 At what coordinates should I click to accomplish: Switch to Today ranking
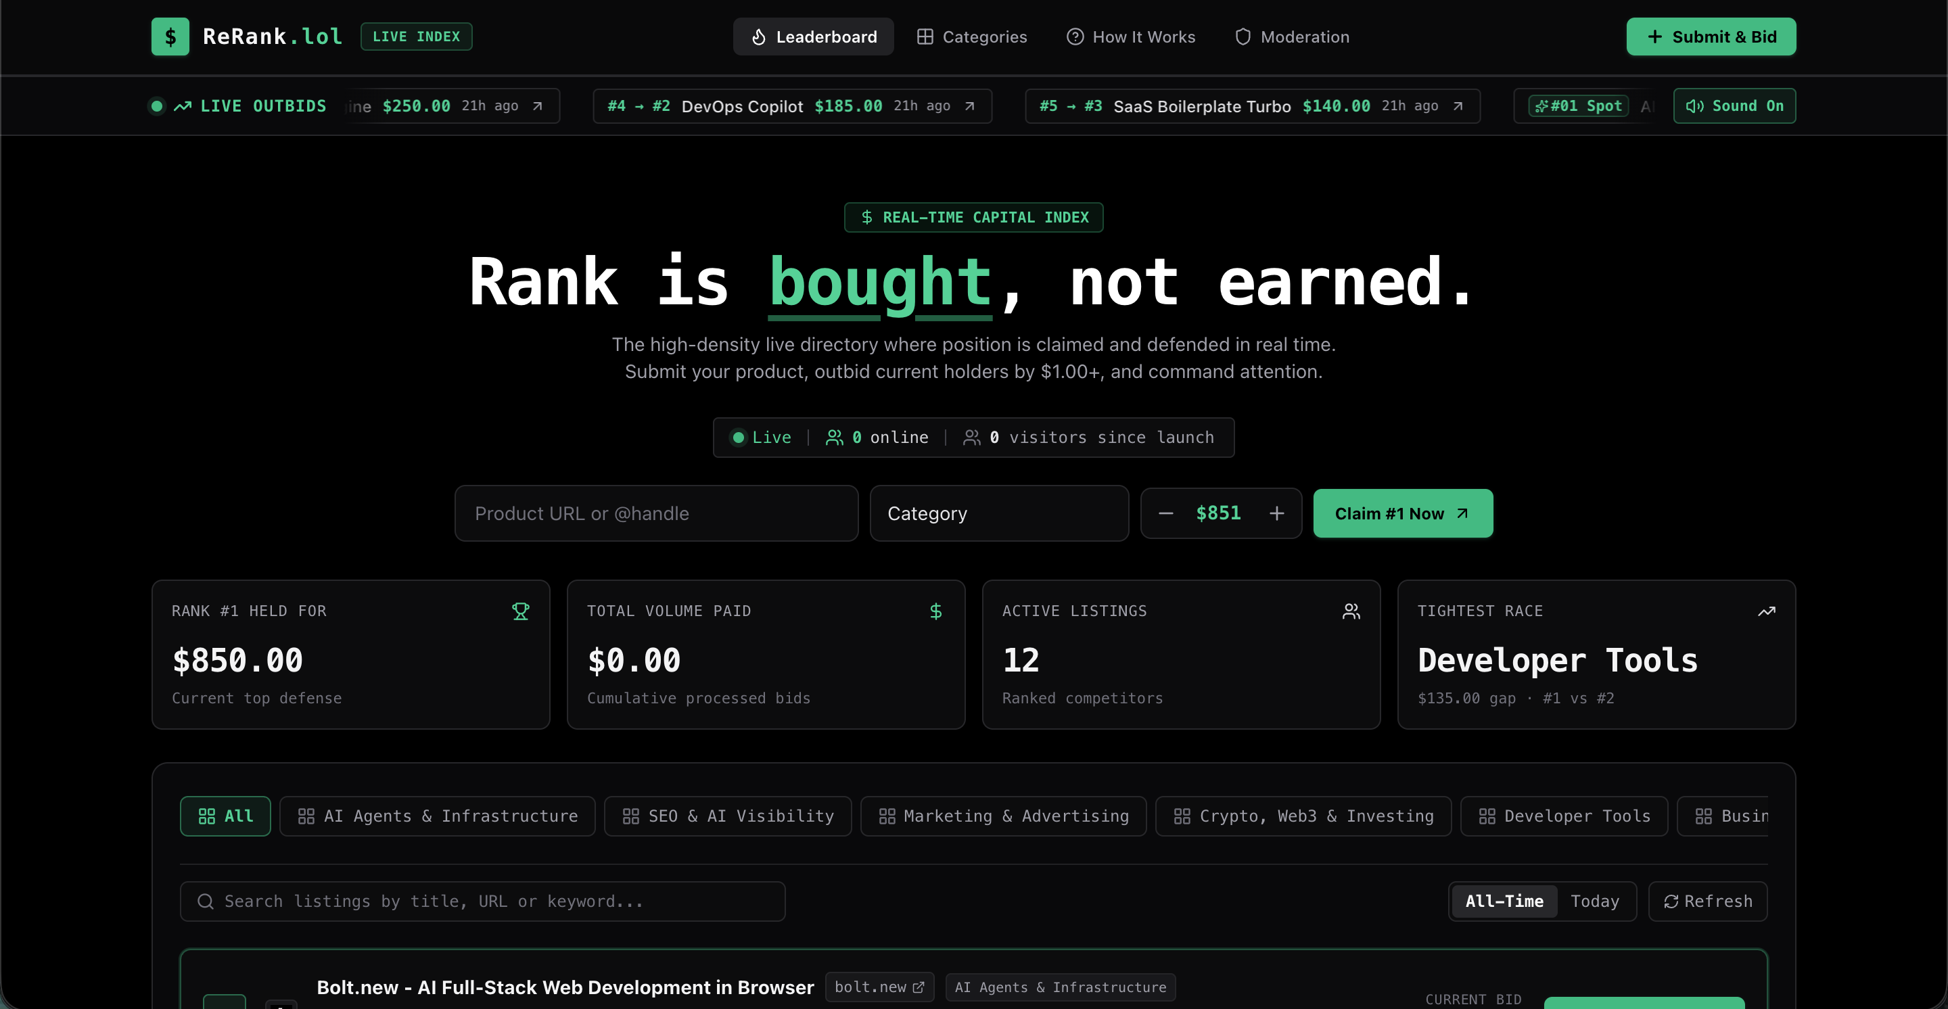[1595, 901]
